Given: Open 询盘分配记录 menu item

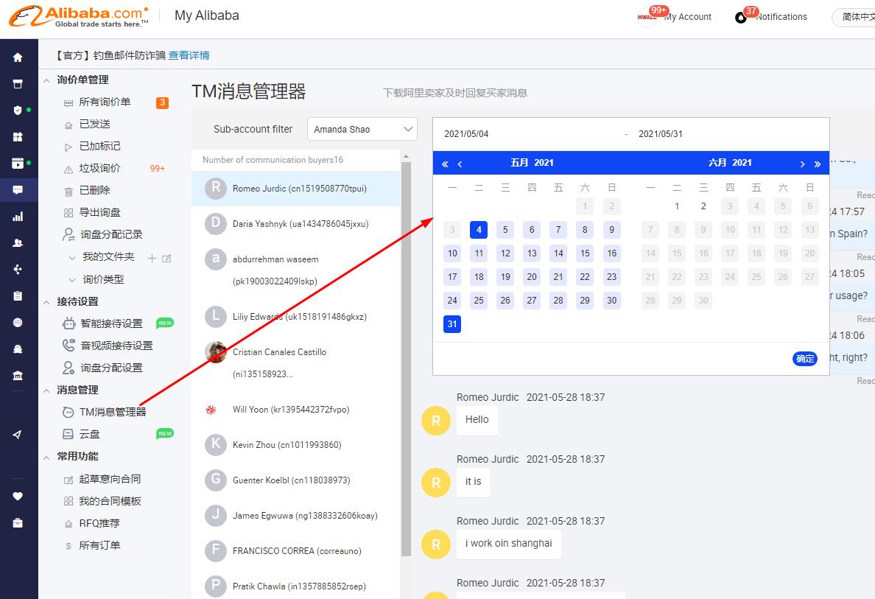Looking at the screenshot, I should coord(111,234).
